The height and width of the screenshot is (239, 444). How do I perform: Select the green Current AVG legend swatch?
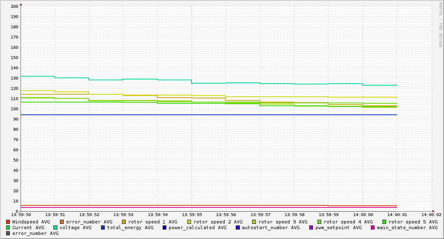click(8, 228)
